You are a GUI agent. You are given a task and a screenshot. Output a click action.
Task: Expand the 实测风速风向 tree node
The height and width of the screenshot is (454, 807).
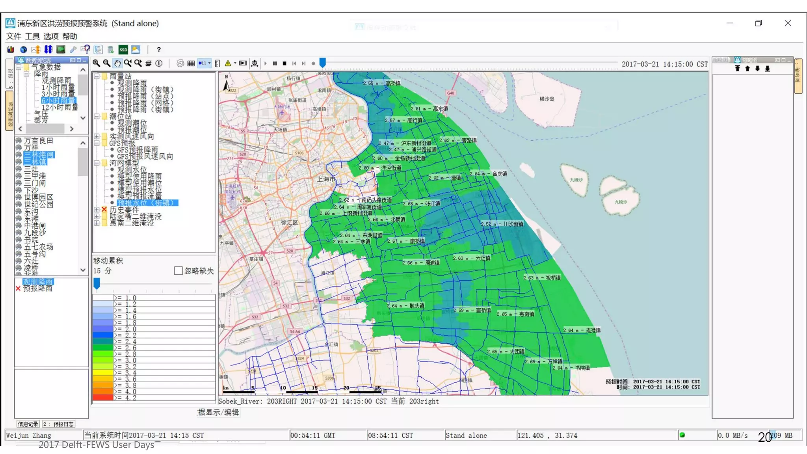pyautogui.click(x=97, y=136)
